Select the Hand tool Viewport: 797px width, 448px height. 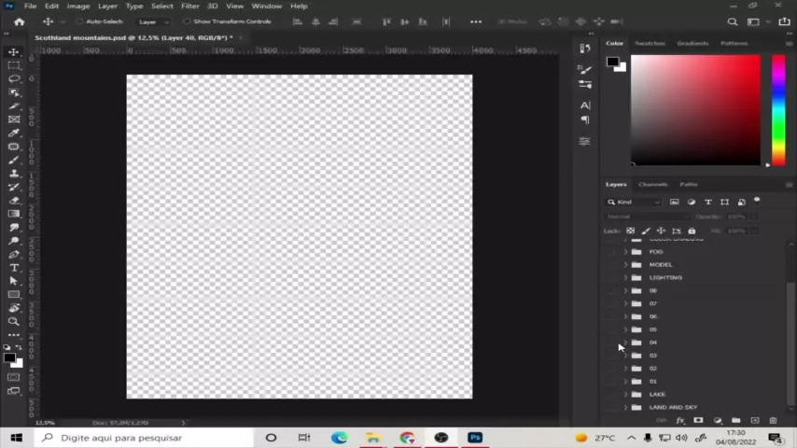pyautogui.click(x=14, y=308)
